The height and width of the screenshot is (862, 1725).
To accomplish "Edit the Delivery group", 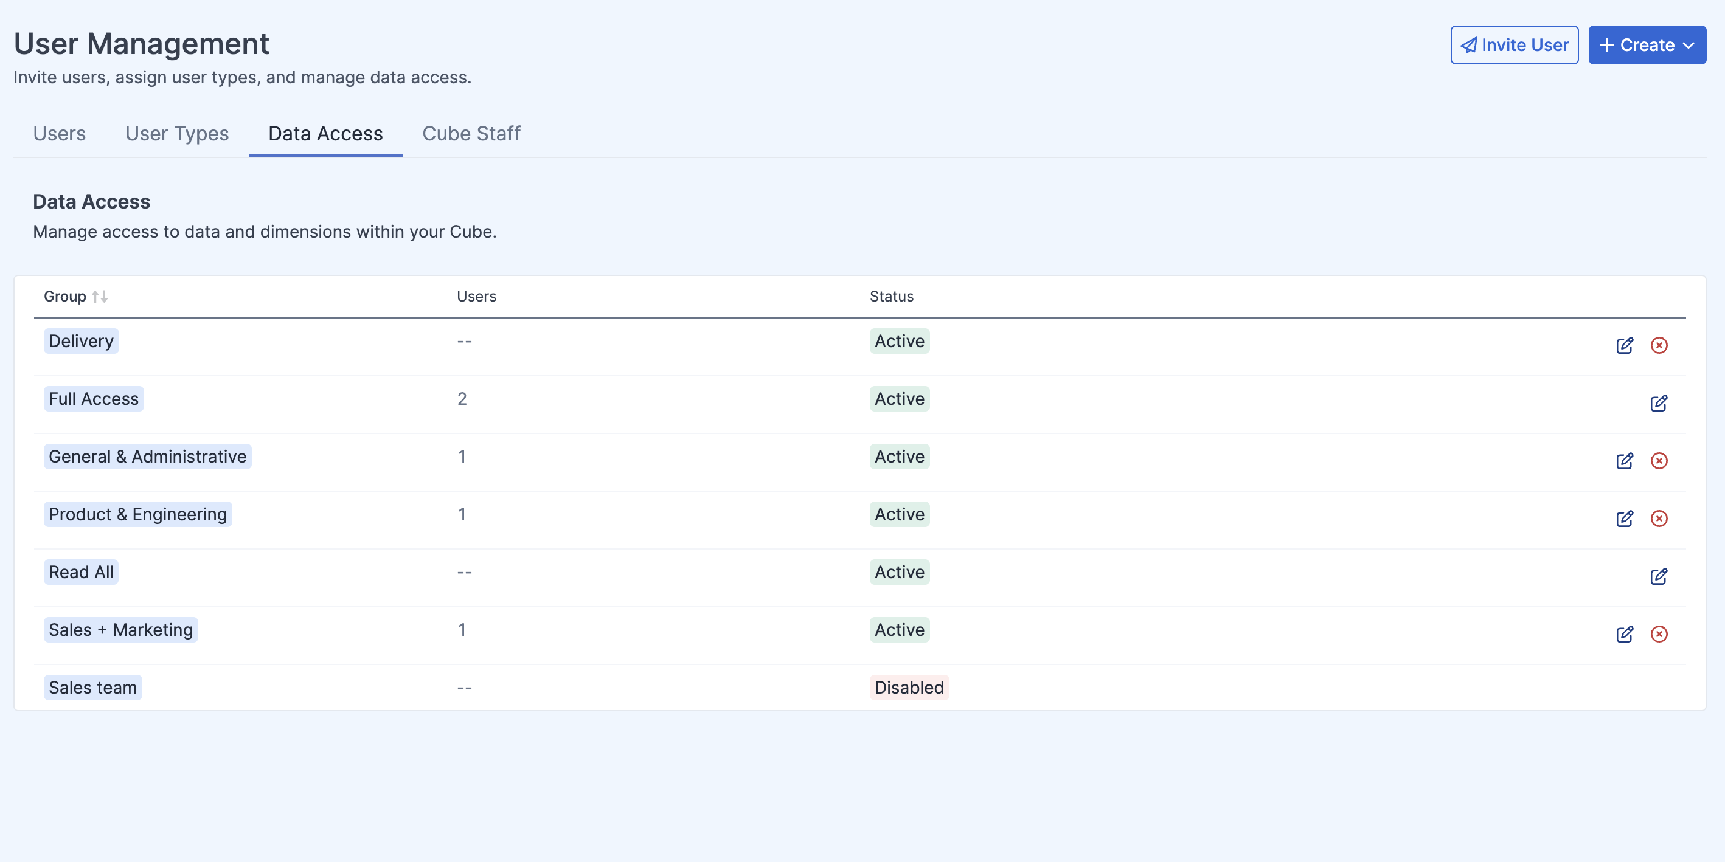I will (x=1624, y=345).
